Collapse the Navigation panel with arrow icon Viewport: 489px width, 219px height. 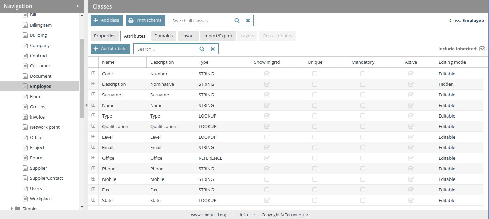point(78,6)
